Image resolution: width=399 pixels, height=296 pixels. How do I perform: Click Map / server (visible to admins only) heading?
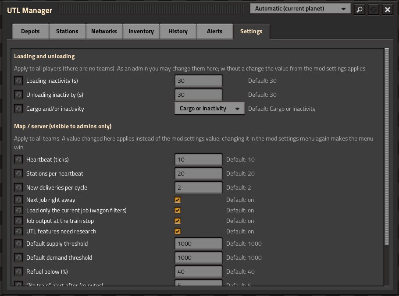(x=63, y=126)
